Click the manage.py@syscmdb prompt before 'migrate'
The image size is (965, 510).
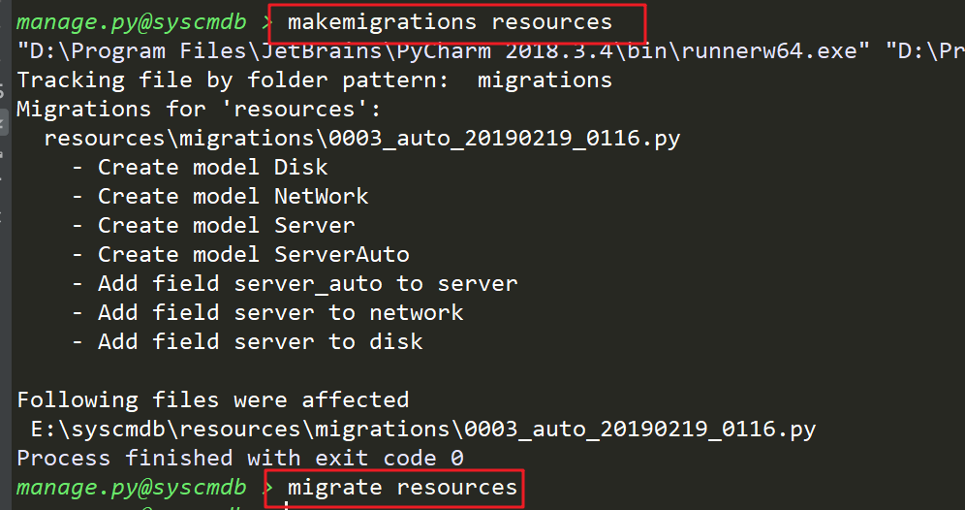pyautogui.click(x=132, y=487)
